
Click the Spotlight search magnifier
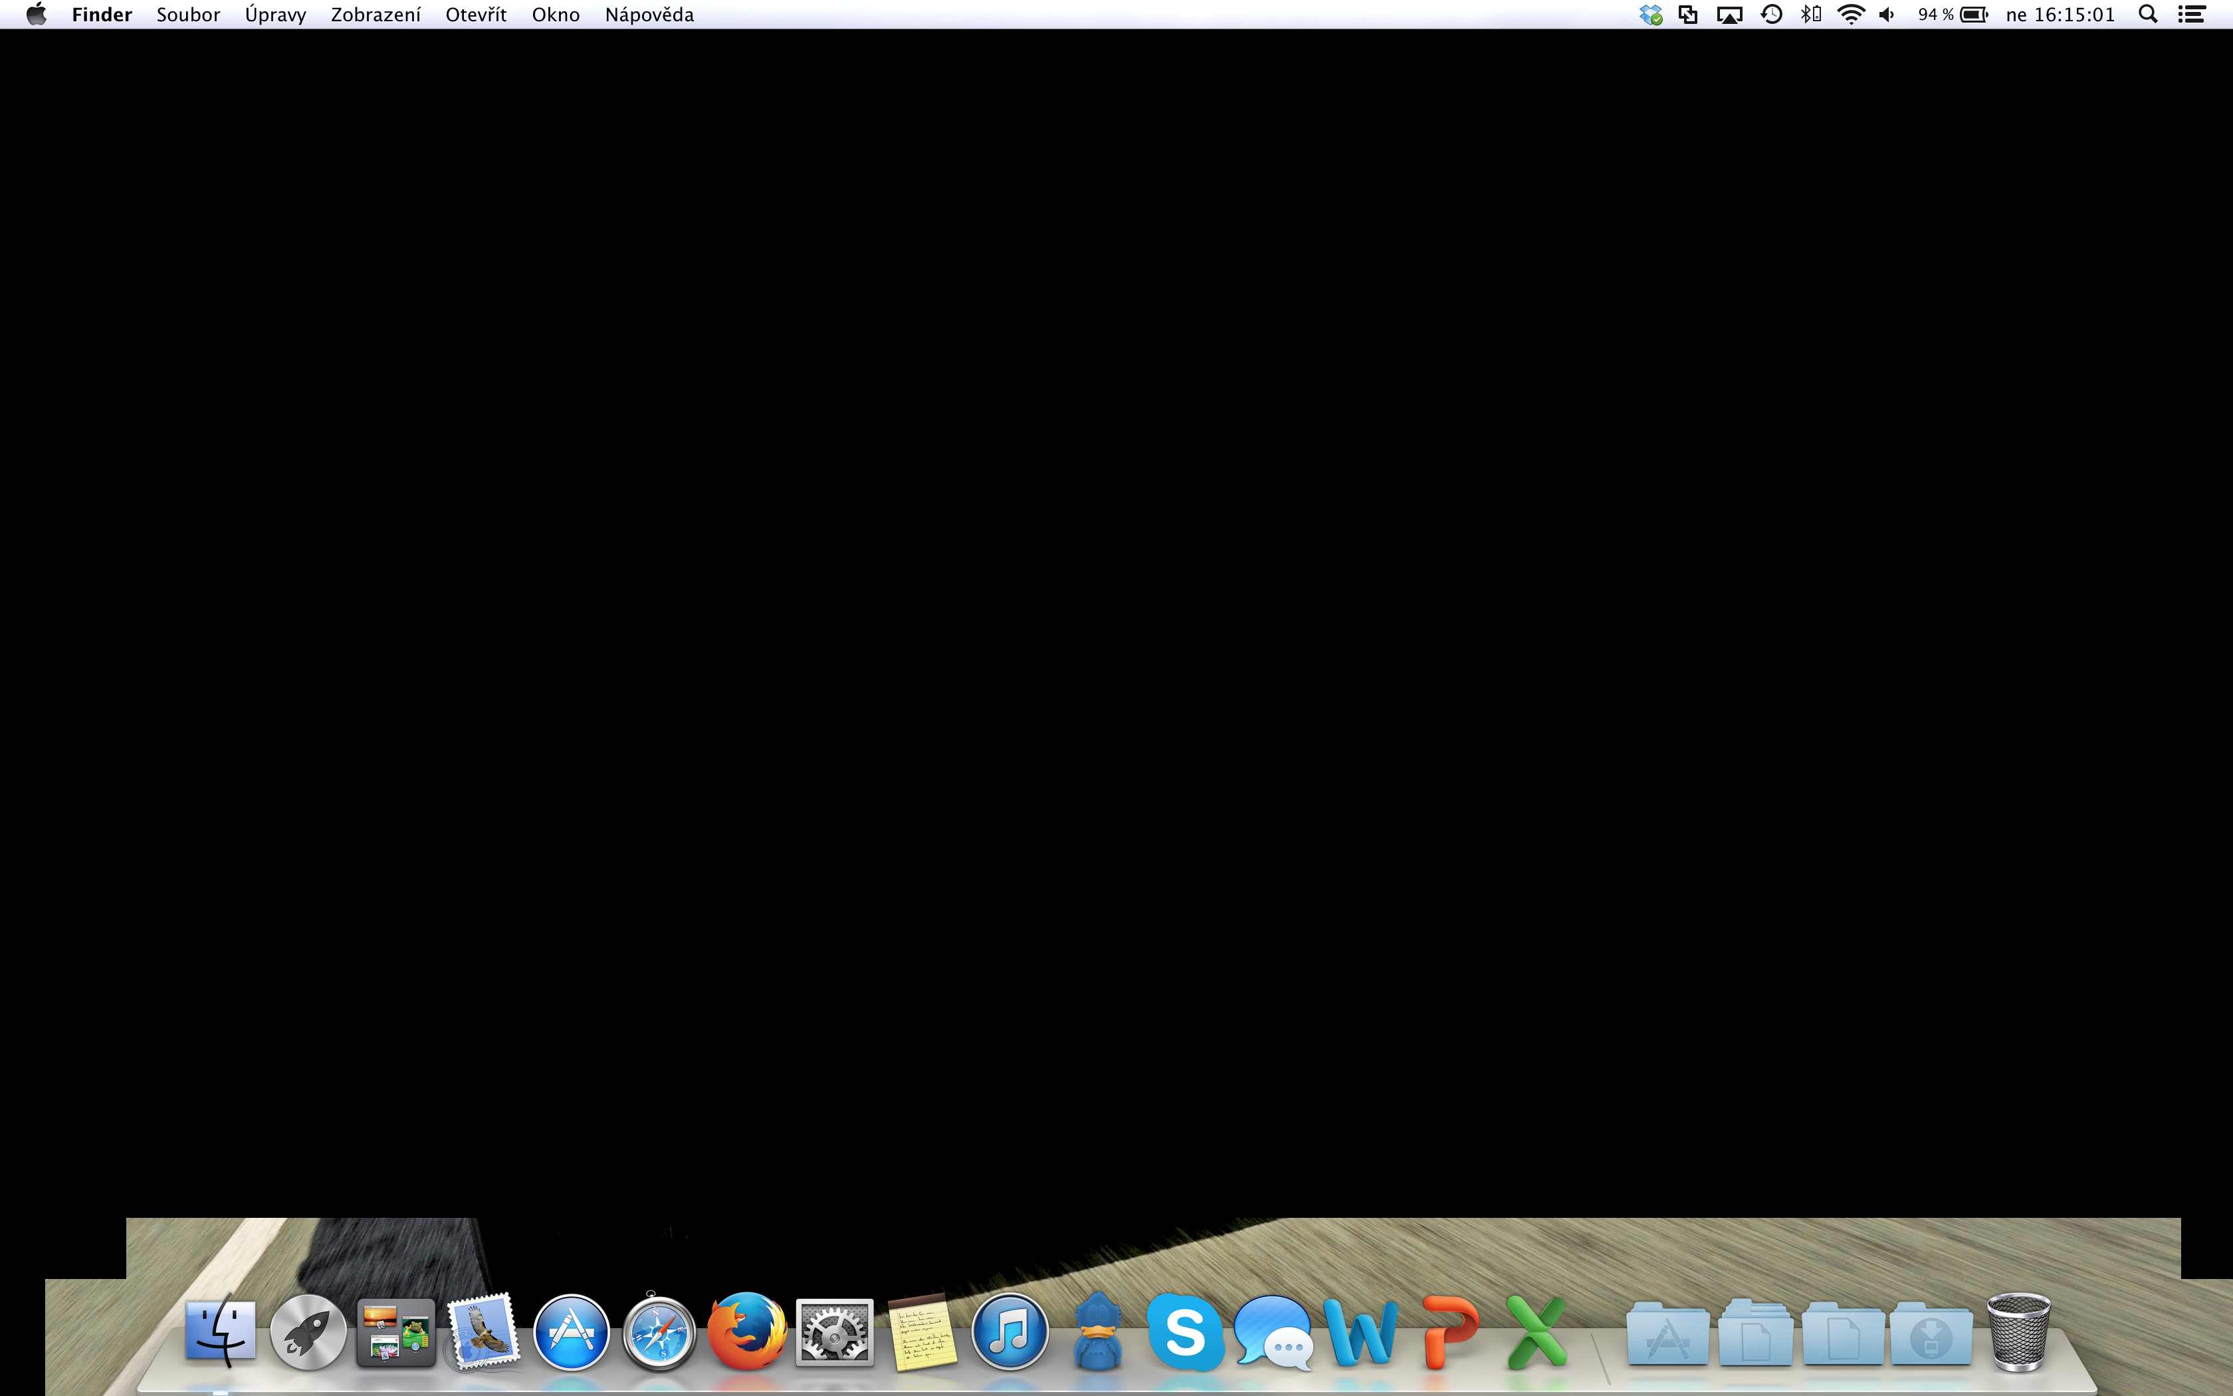[x=2147, y=15]
